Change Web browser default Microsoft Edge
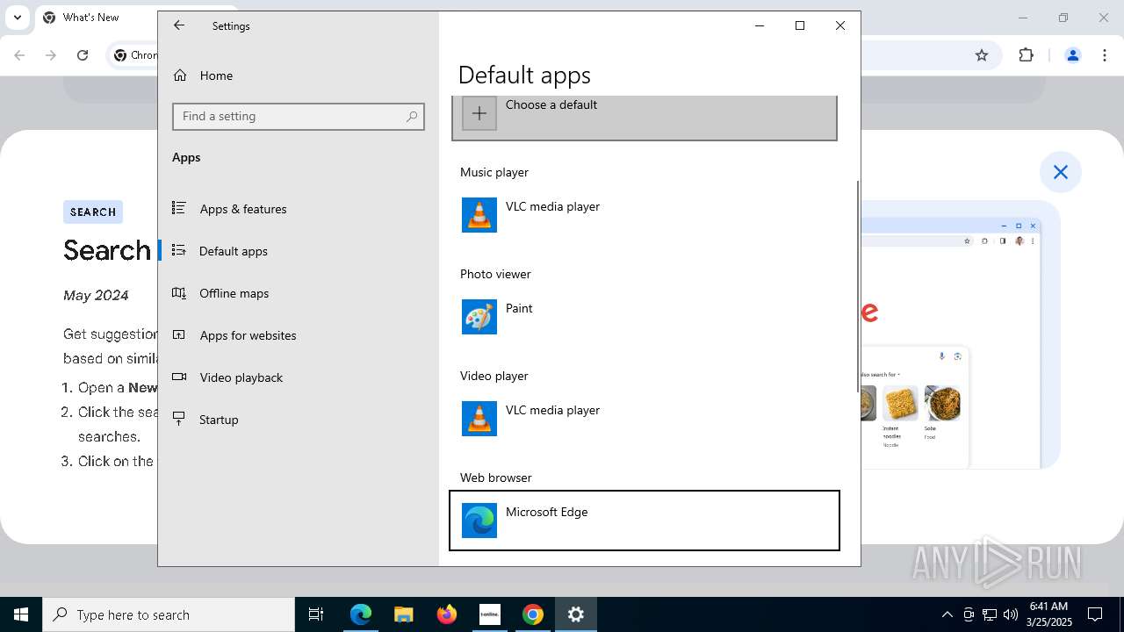Screen dimensions: 1124x632 coord(645,521)
